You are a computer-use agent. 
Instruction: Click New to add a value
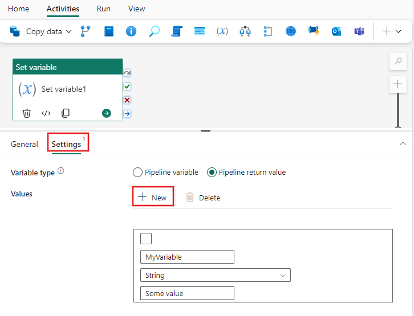[153, 196]
